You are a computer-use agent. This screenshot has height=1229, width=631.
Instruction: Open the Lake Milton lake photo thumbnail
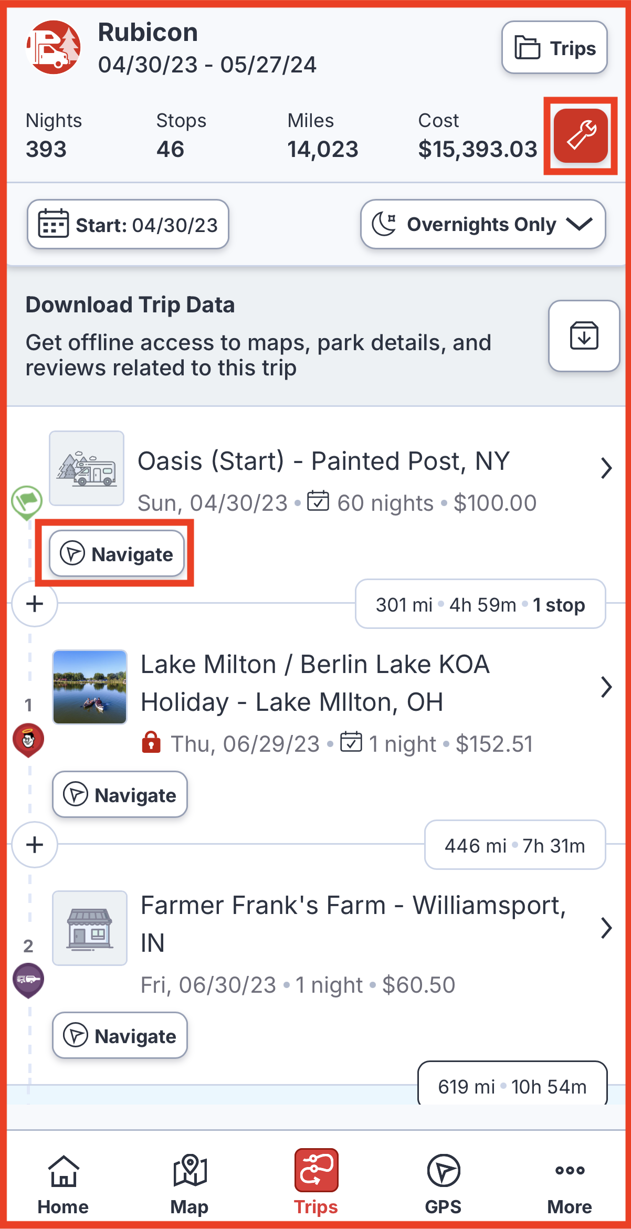coord(90,687)
